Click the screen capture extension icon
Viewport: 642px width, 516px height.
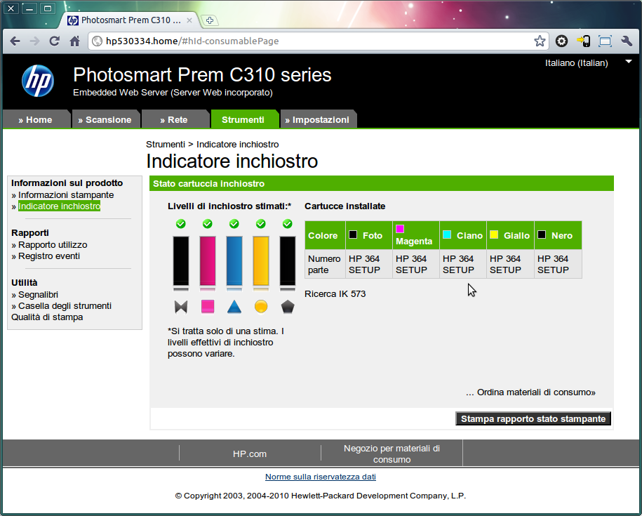point(605,41)
